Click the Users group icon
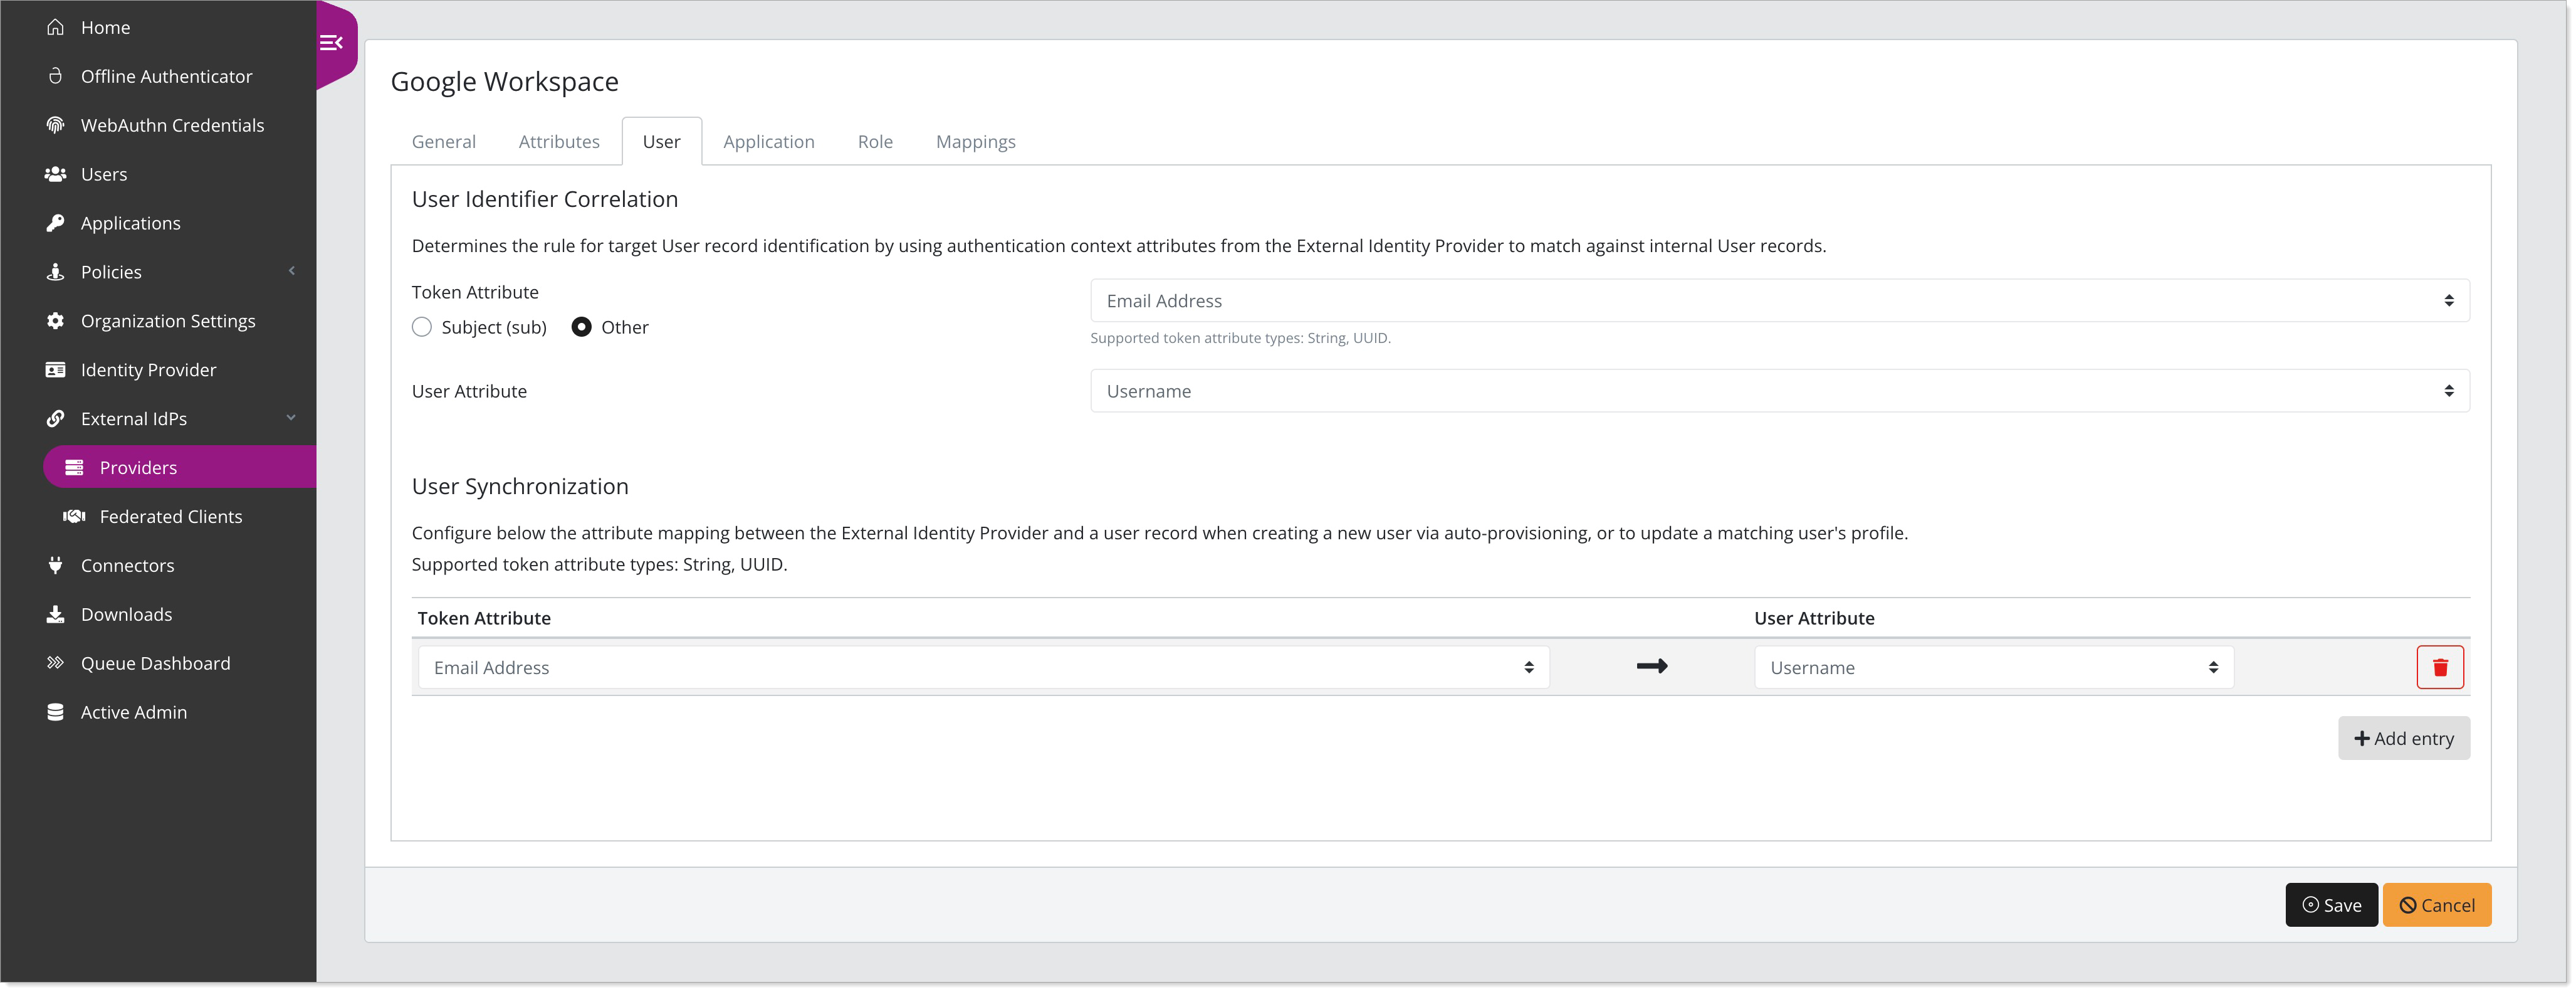This screenshot has height=992, width=2576. (x=56, y=174)
